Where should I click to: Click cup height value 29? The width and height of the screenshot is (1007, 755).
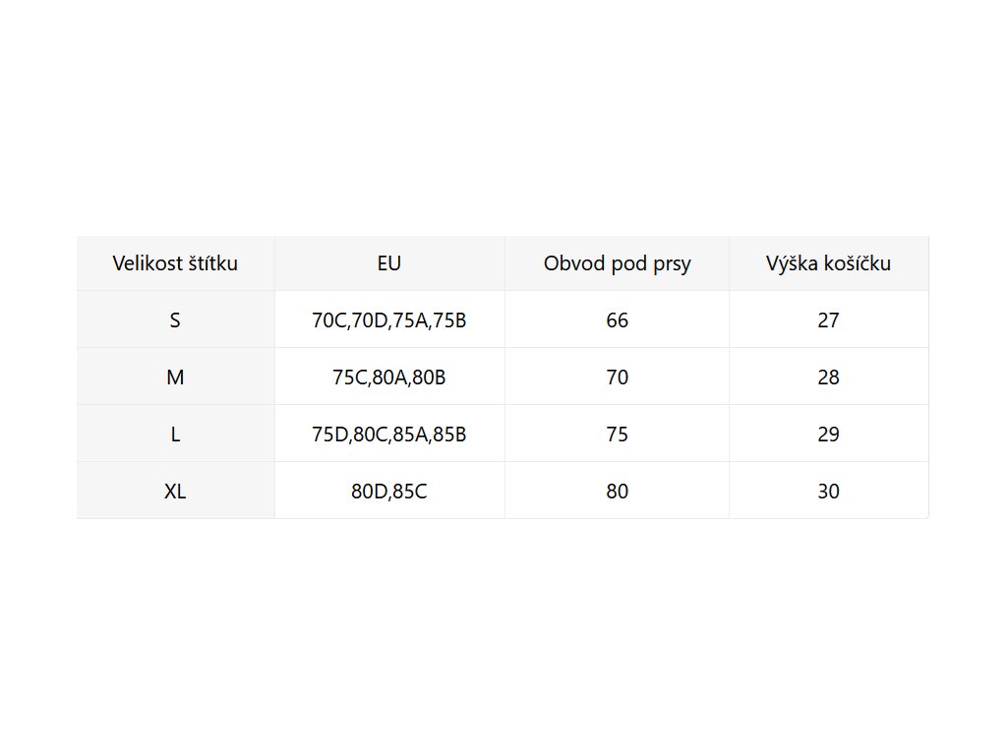(828, 435)
